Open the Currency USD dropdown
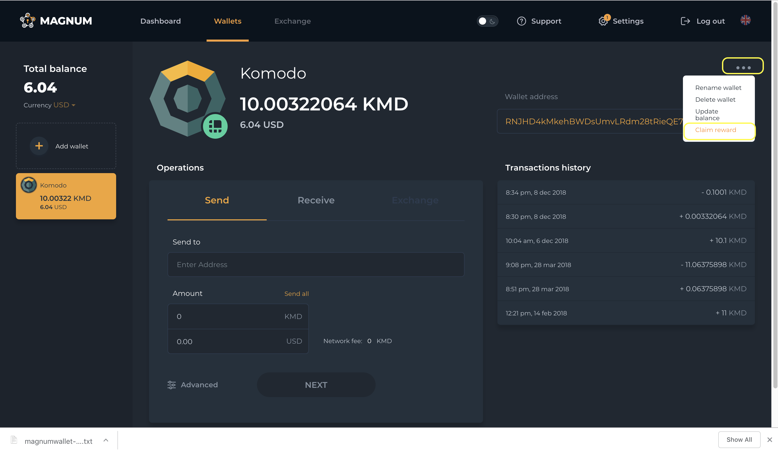This screenshot has width=778, height=451. pyautogui.click(x=64, y=105)
